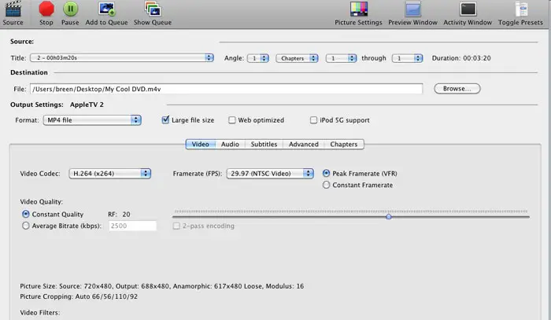Open the end chapter dropdown after through
Image resolution: width=551 pixels, height=320 pixels.
(407, 58)
